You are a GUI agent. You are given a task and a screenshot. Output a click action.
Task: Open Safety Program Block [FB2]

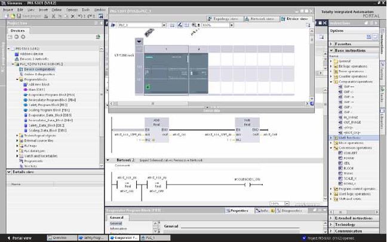pos(48,105)
